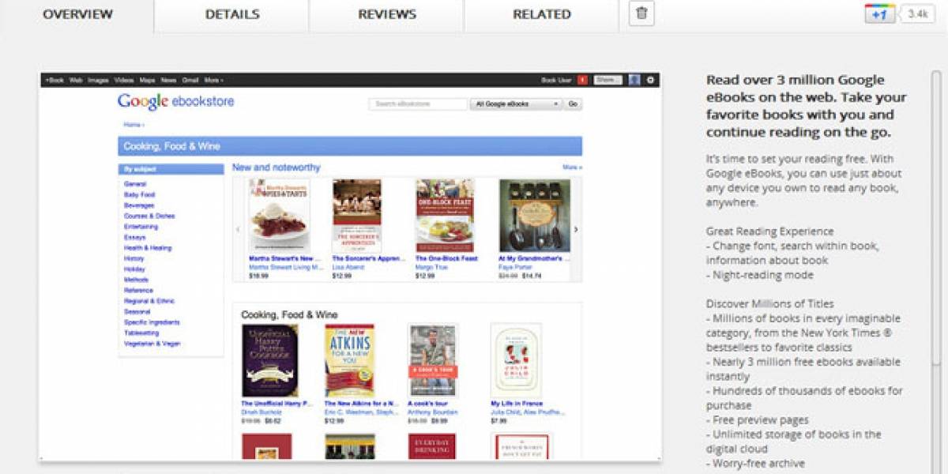Click the 3.4k +1 count bubble
The height and width of the screenshot is (474, 948).
pyautogui.click(x=917, y=13)
